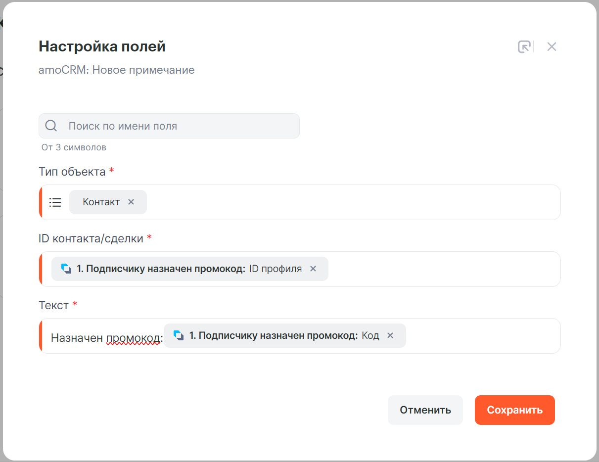Click the source icon on ID профиля chip

point(66,269)
